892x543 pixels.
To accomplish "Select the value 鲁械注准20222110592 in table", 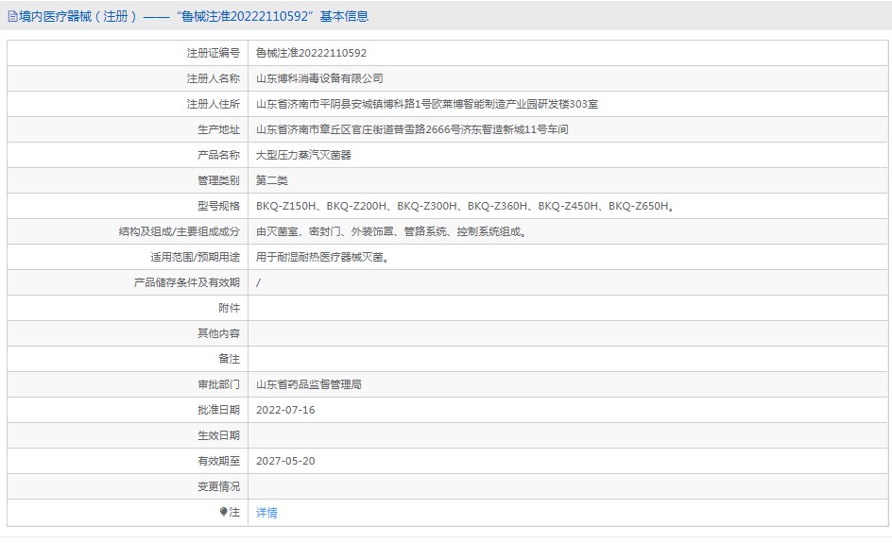I will tap(311, 53).
